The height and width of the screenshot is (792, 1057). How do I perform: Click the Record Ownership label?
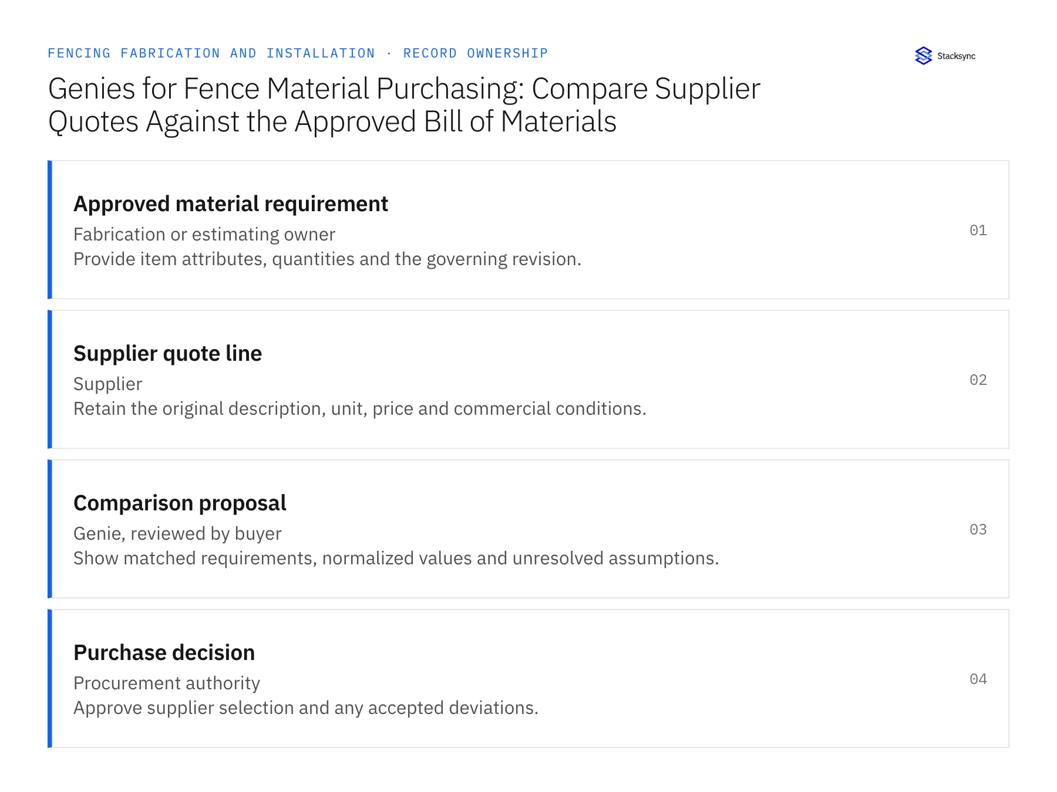coord(476,53)
